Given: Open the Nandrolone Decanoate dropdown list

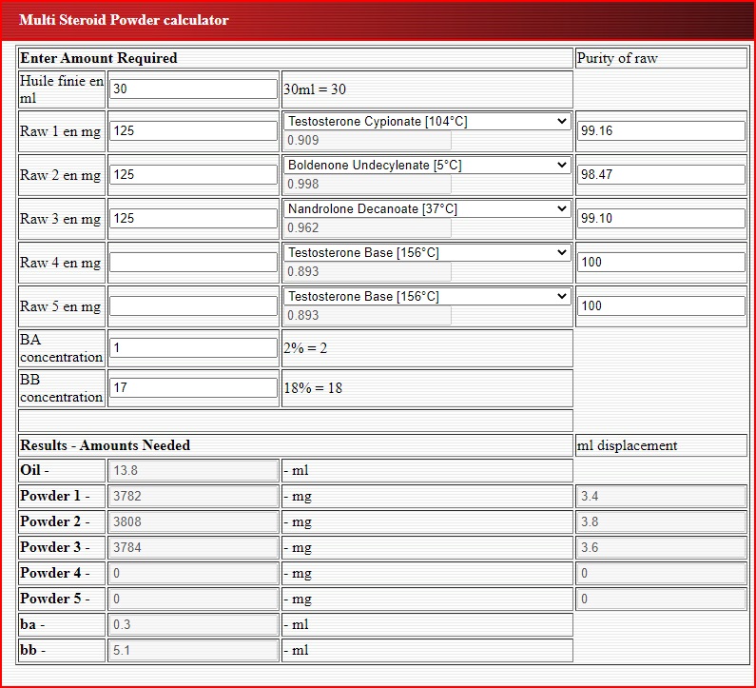Looking at the screenshot, I should [427, 209].
